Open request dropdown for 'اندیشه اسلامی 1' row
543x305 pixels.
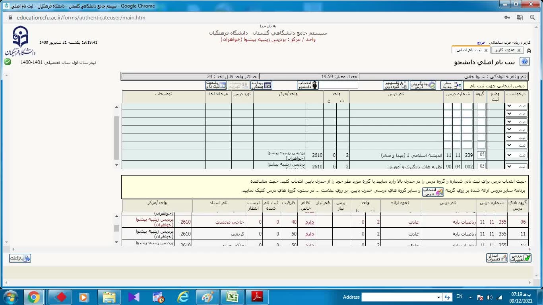(x=516, y=155)
